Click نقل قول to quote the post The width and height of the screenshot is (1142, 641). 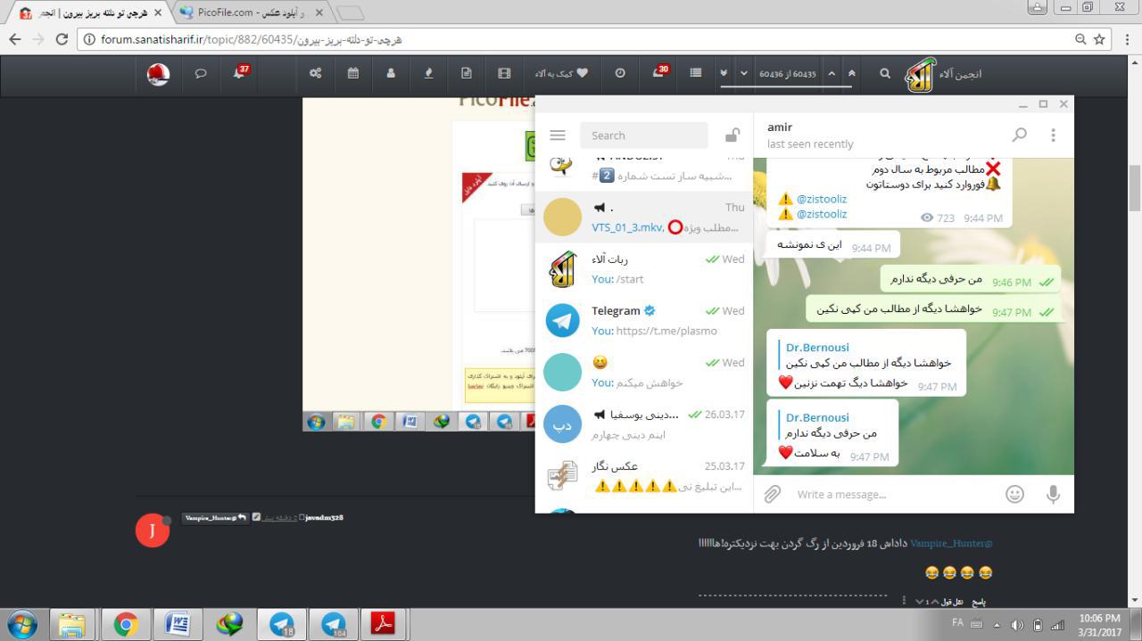pos(952,602)
